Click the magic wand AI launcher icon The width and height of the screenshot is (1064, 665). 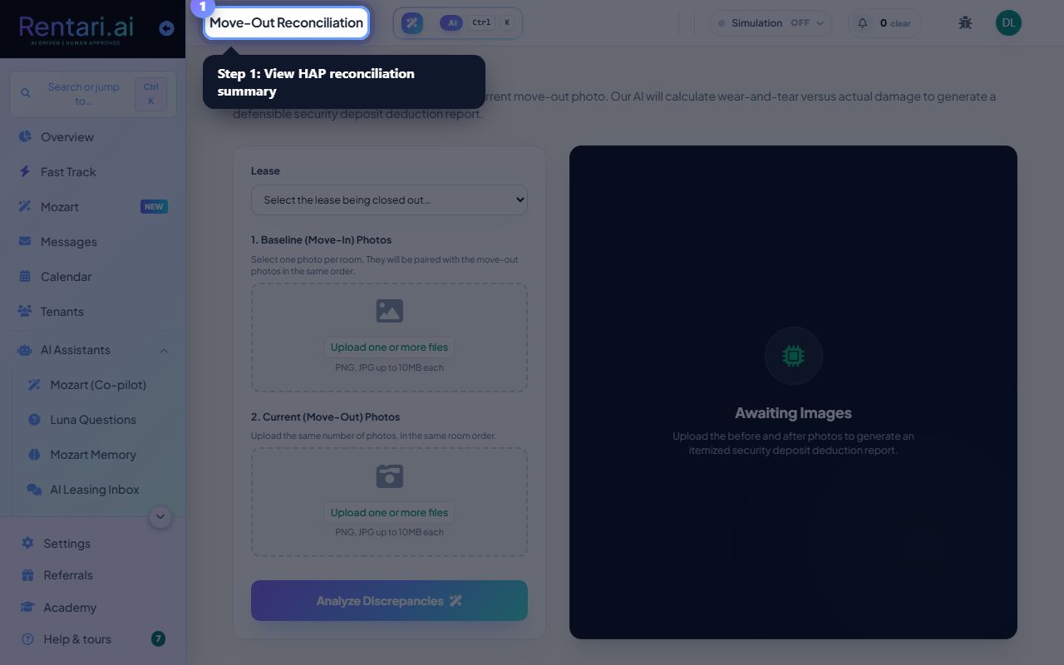(x=412, y=23)
